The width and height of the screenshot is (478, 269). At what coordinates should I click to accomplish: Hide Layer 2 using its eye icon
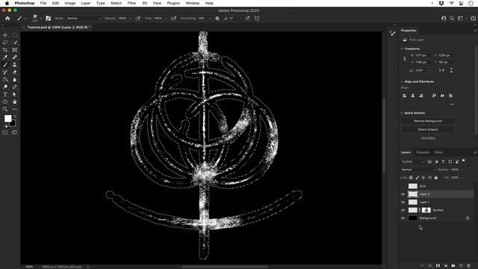click(x=403, y=194)
